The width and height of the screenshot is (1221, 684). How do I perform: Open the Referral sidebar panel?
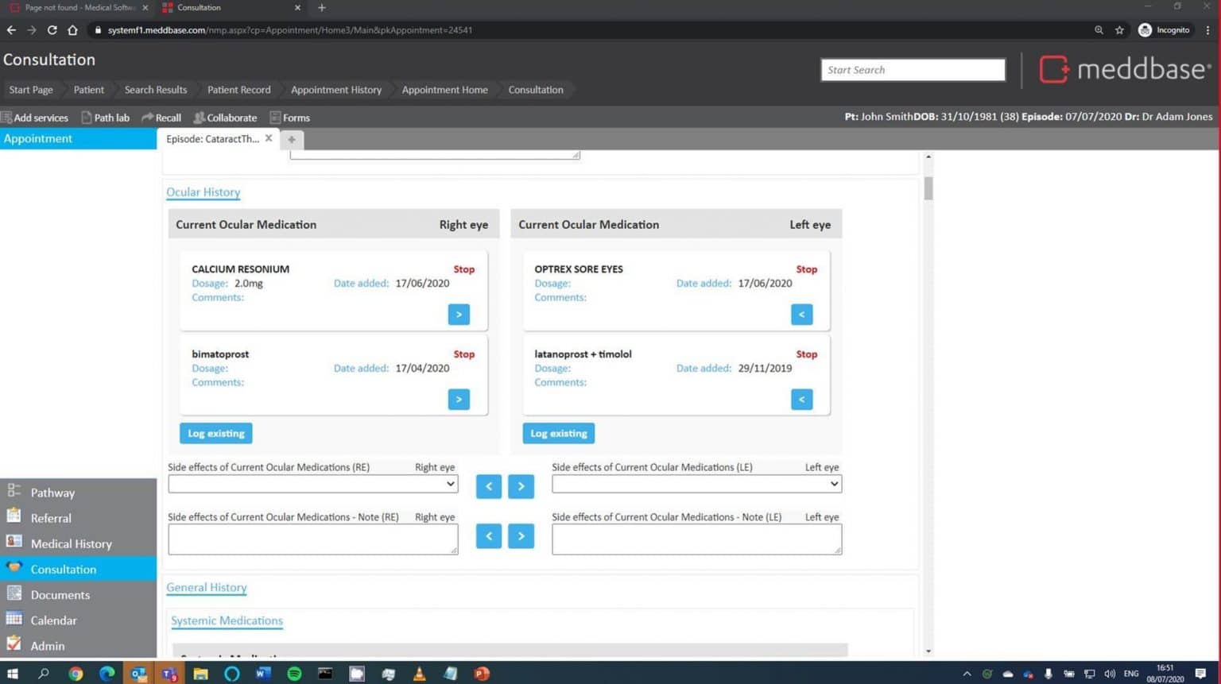click(x=50, y=518)
